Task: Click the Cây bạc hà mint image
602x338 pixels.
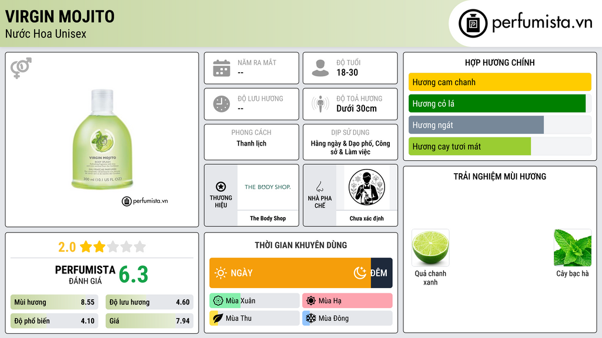Action: click(573, 248)
